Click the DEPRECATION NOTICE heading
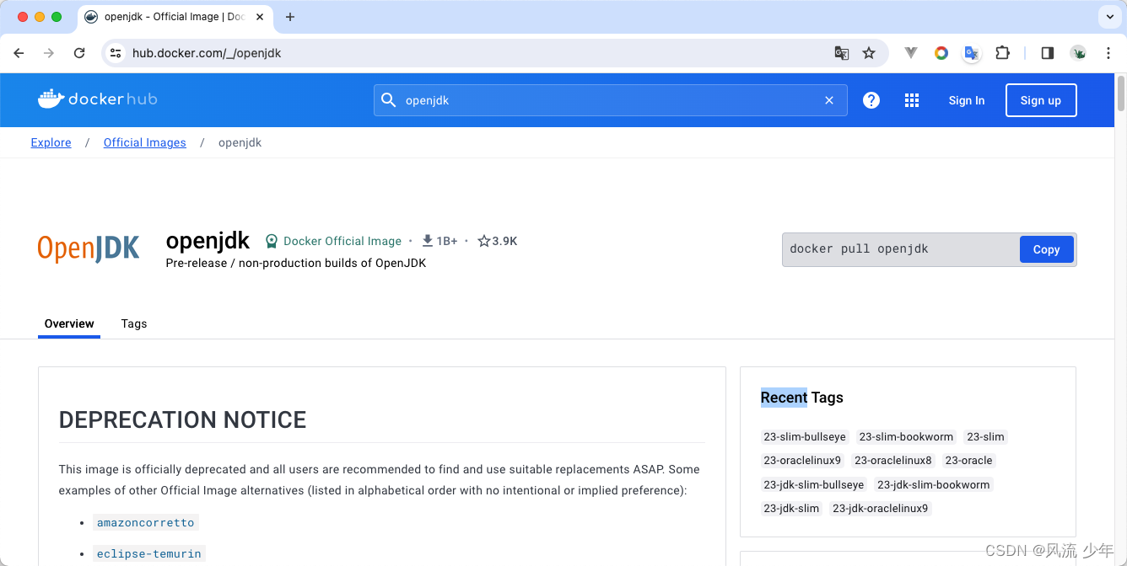This screenshot has height=566, width=1127. (x=183, y=419)
